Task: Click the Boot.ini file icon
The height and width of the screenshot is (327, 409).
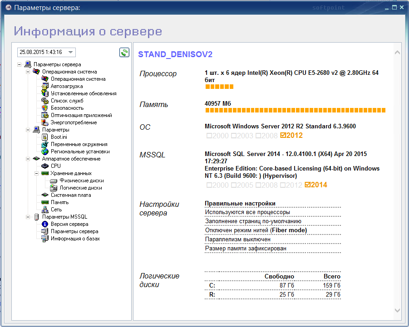Action: [x=45, y=137]
